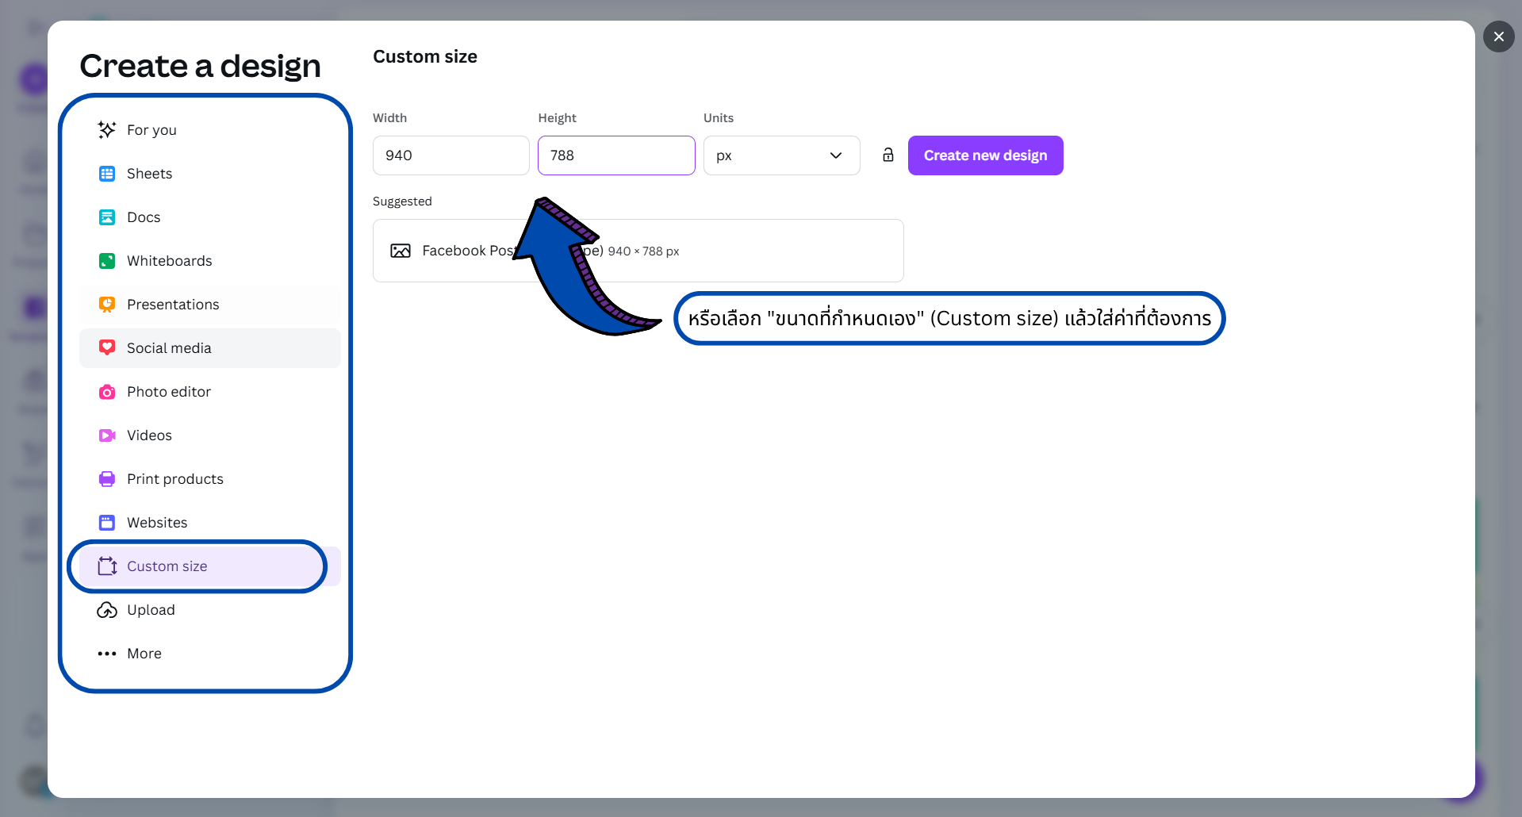The height and width of the screenshot is (817, 1522).
Task: Toggle the aspect ratio lock
Action: [x=888, y=155]
